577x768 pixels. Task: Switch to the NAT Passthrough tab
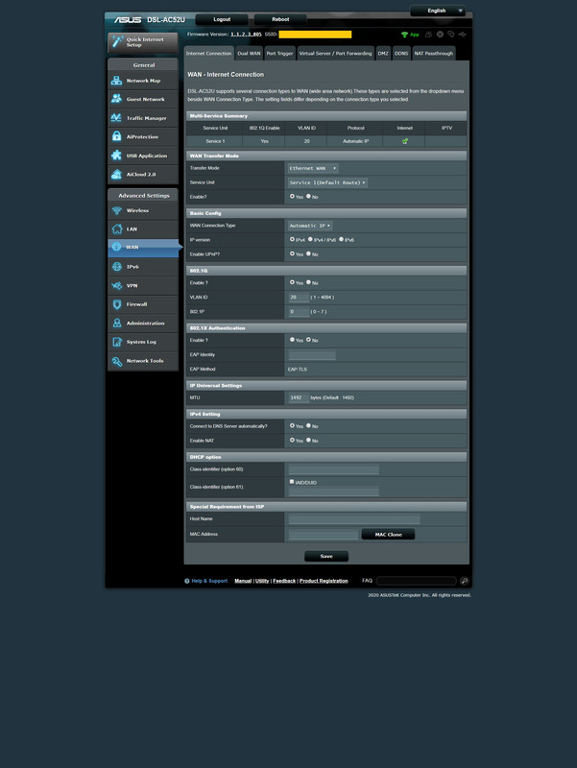click(x=434, y=54)
